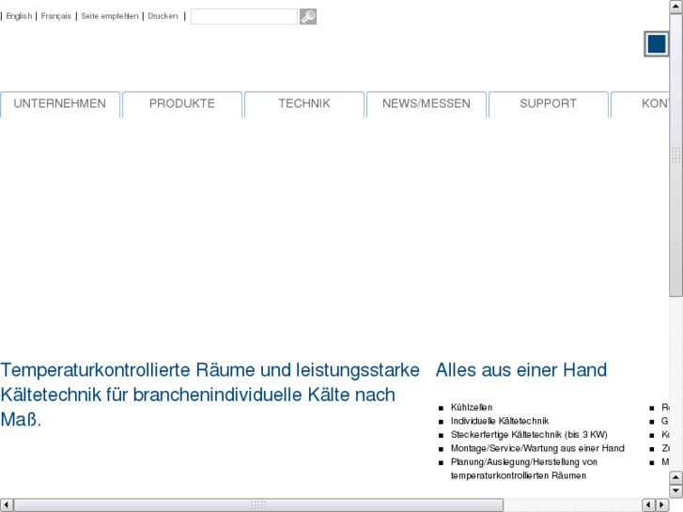Click the 'Individuelle Kältetechnik' list item
The width and height of the screenshot is (683, 512).
pyautogui.click(x=500, y=421)
